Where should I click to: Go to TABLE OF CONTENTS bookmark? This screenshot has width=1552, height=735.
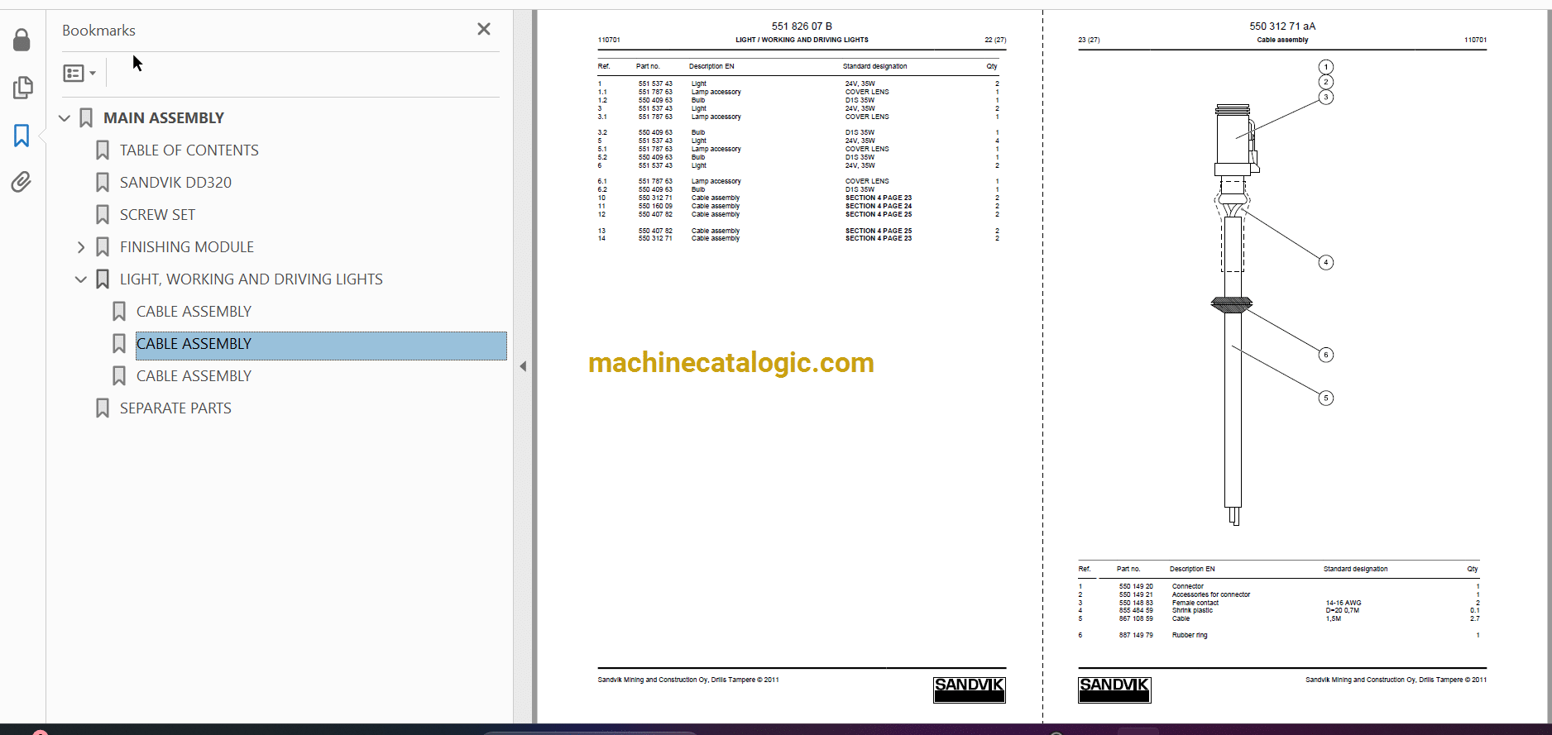pos(189,150)
